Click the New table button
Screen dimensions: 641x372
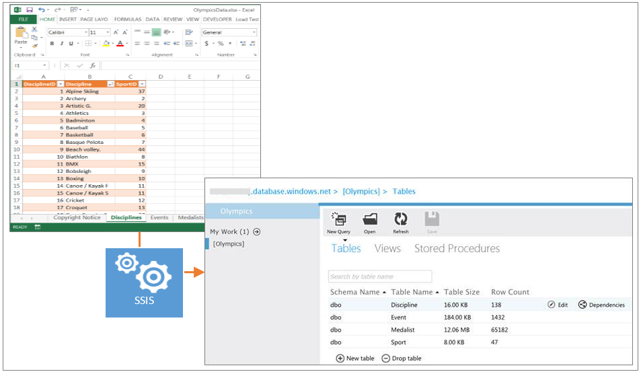pyautogui.click(x=355, y=359)
